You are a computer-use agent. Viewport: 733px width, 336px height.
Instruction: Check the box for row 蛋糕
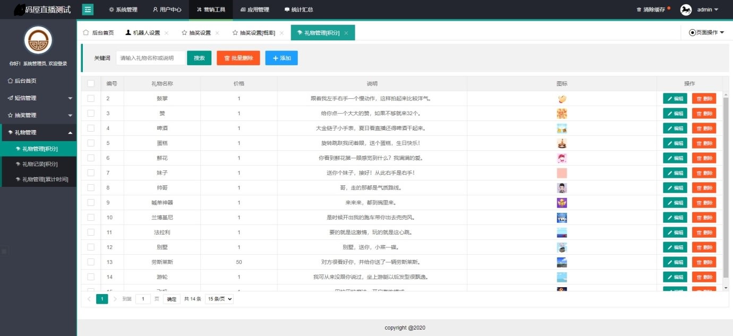pos(91,143)
